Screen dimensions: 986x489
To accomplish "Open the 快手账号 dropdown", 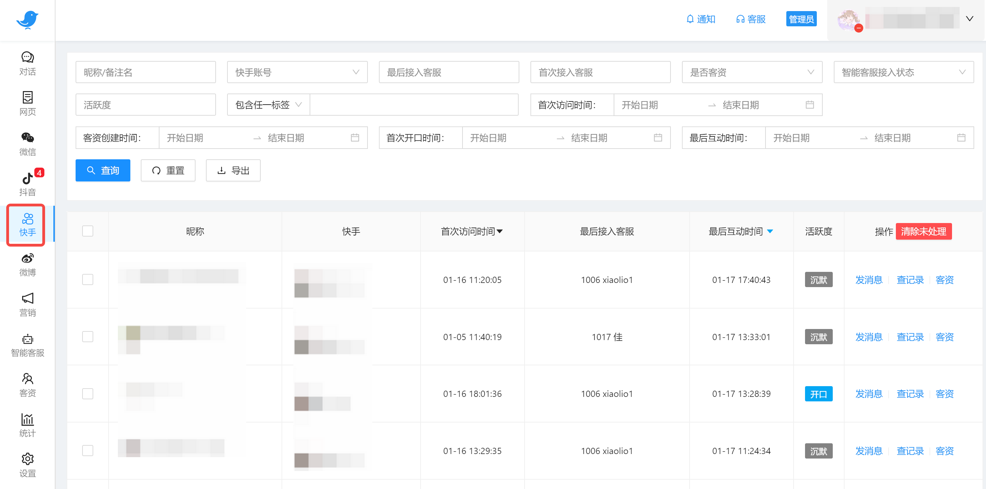I will point(297,72).
